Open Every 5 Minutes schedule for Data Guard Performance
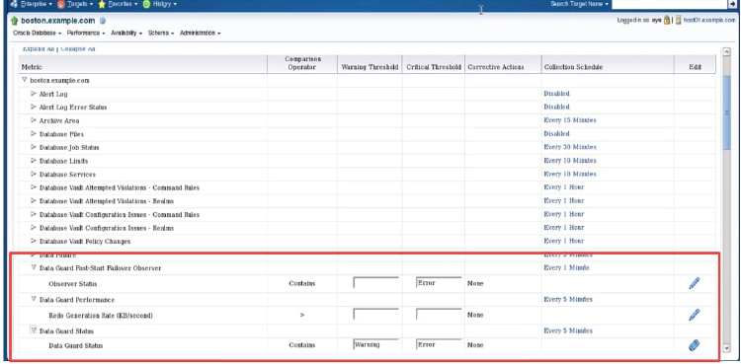The width and height of the screenshot is (741, 364). coord(568,299)
